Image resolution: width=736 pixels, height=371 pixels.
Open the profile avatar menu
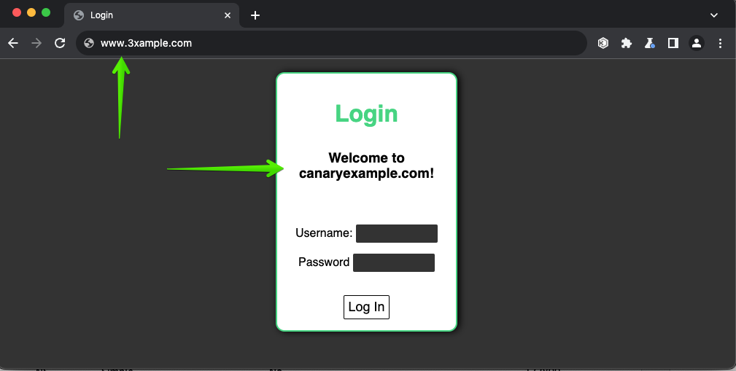(x=697, y=43)
